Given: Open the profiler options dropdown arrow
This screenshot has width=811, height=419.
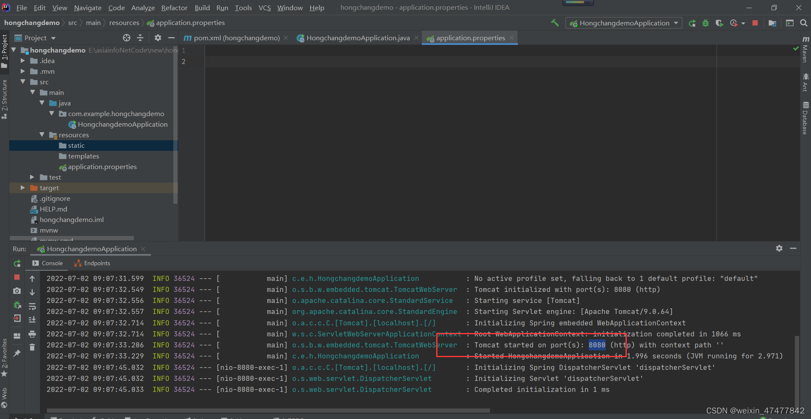Looking at the screenshot, I should click(743, 23).
